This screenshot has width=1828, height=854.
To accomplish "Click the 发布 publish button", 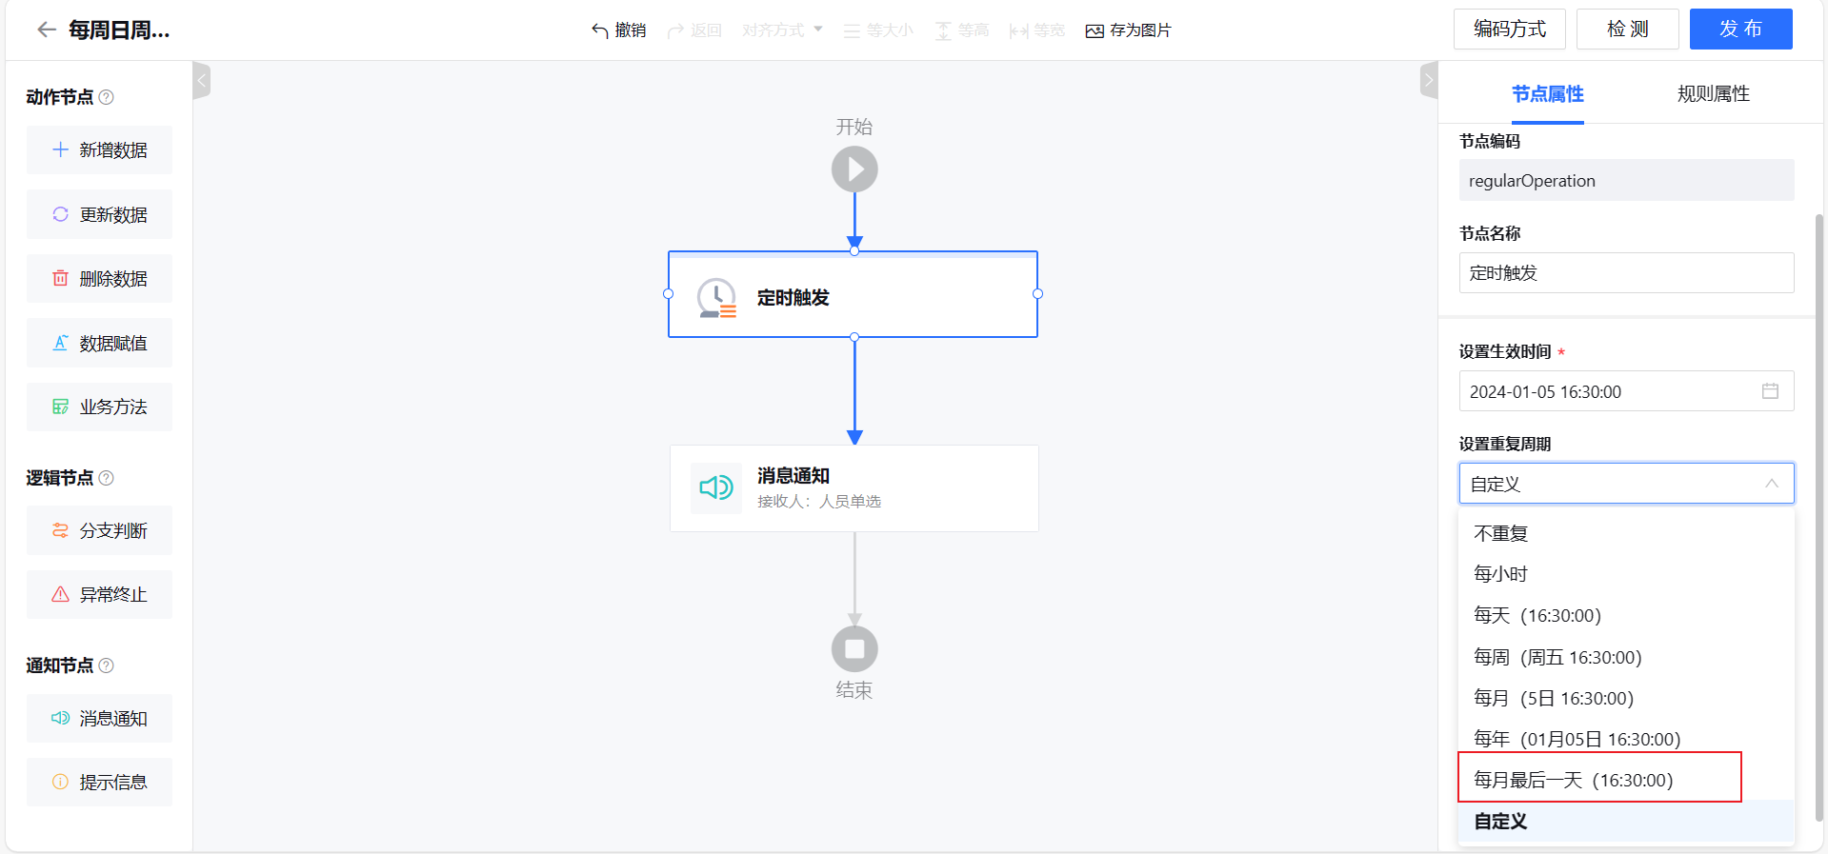I will pyautogui.click(x=1740, y=29).
